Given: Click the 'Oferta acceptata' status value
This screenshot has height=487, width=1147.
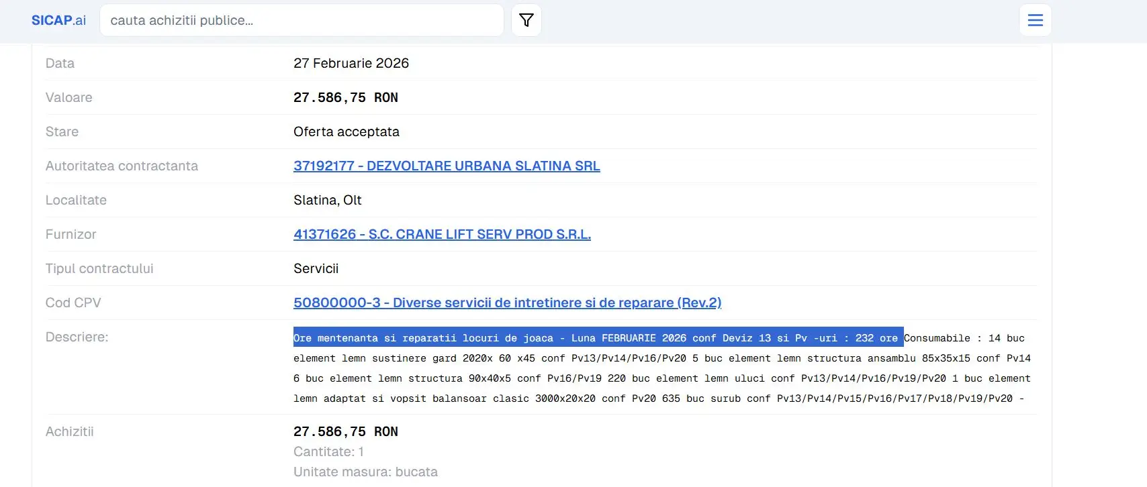Looking at the screenshot, I should tap(346, 131).
